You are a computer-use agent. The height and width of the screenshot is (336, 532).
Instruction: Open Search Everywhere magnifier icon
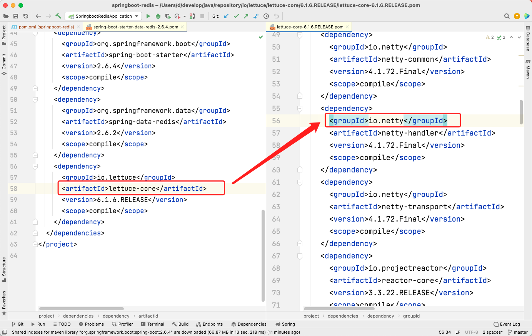pyautogui.click(x=507, y=16)
